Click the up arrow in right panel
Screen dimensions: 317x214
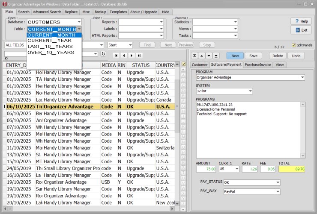coord(202,56)
